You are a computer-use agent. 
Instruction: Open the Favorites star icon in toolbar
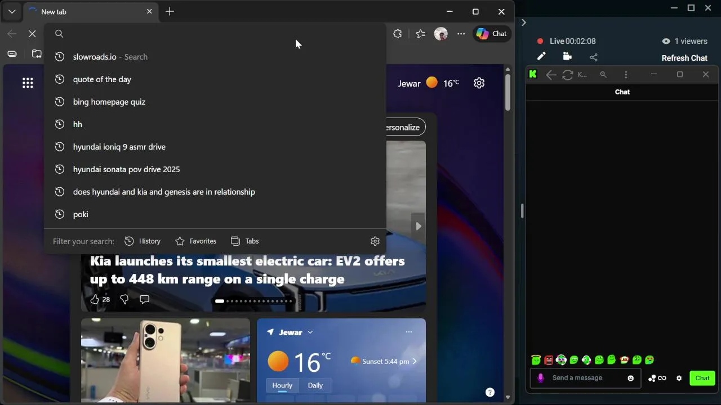[x=420, y=34]
